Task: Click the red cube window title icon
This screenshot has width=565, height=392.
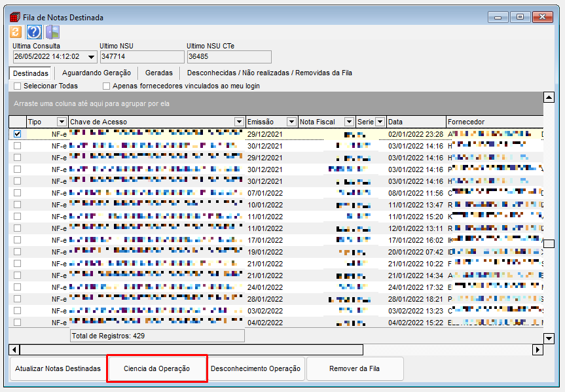Action: tap(15, 17)
